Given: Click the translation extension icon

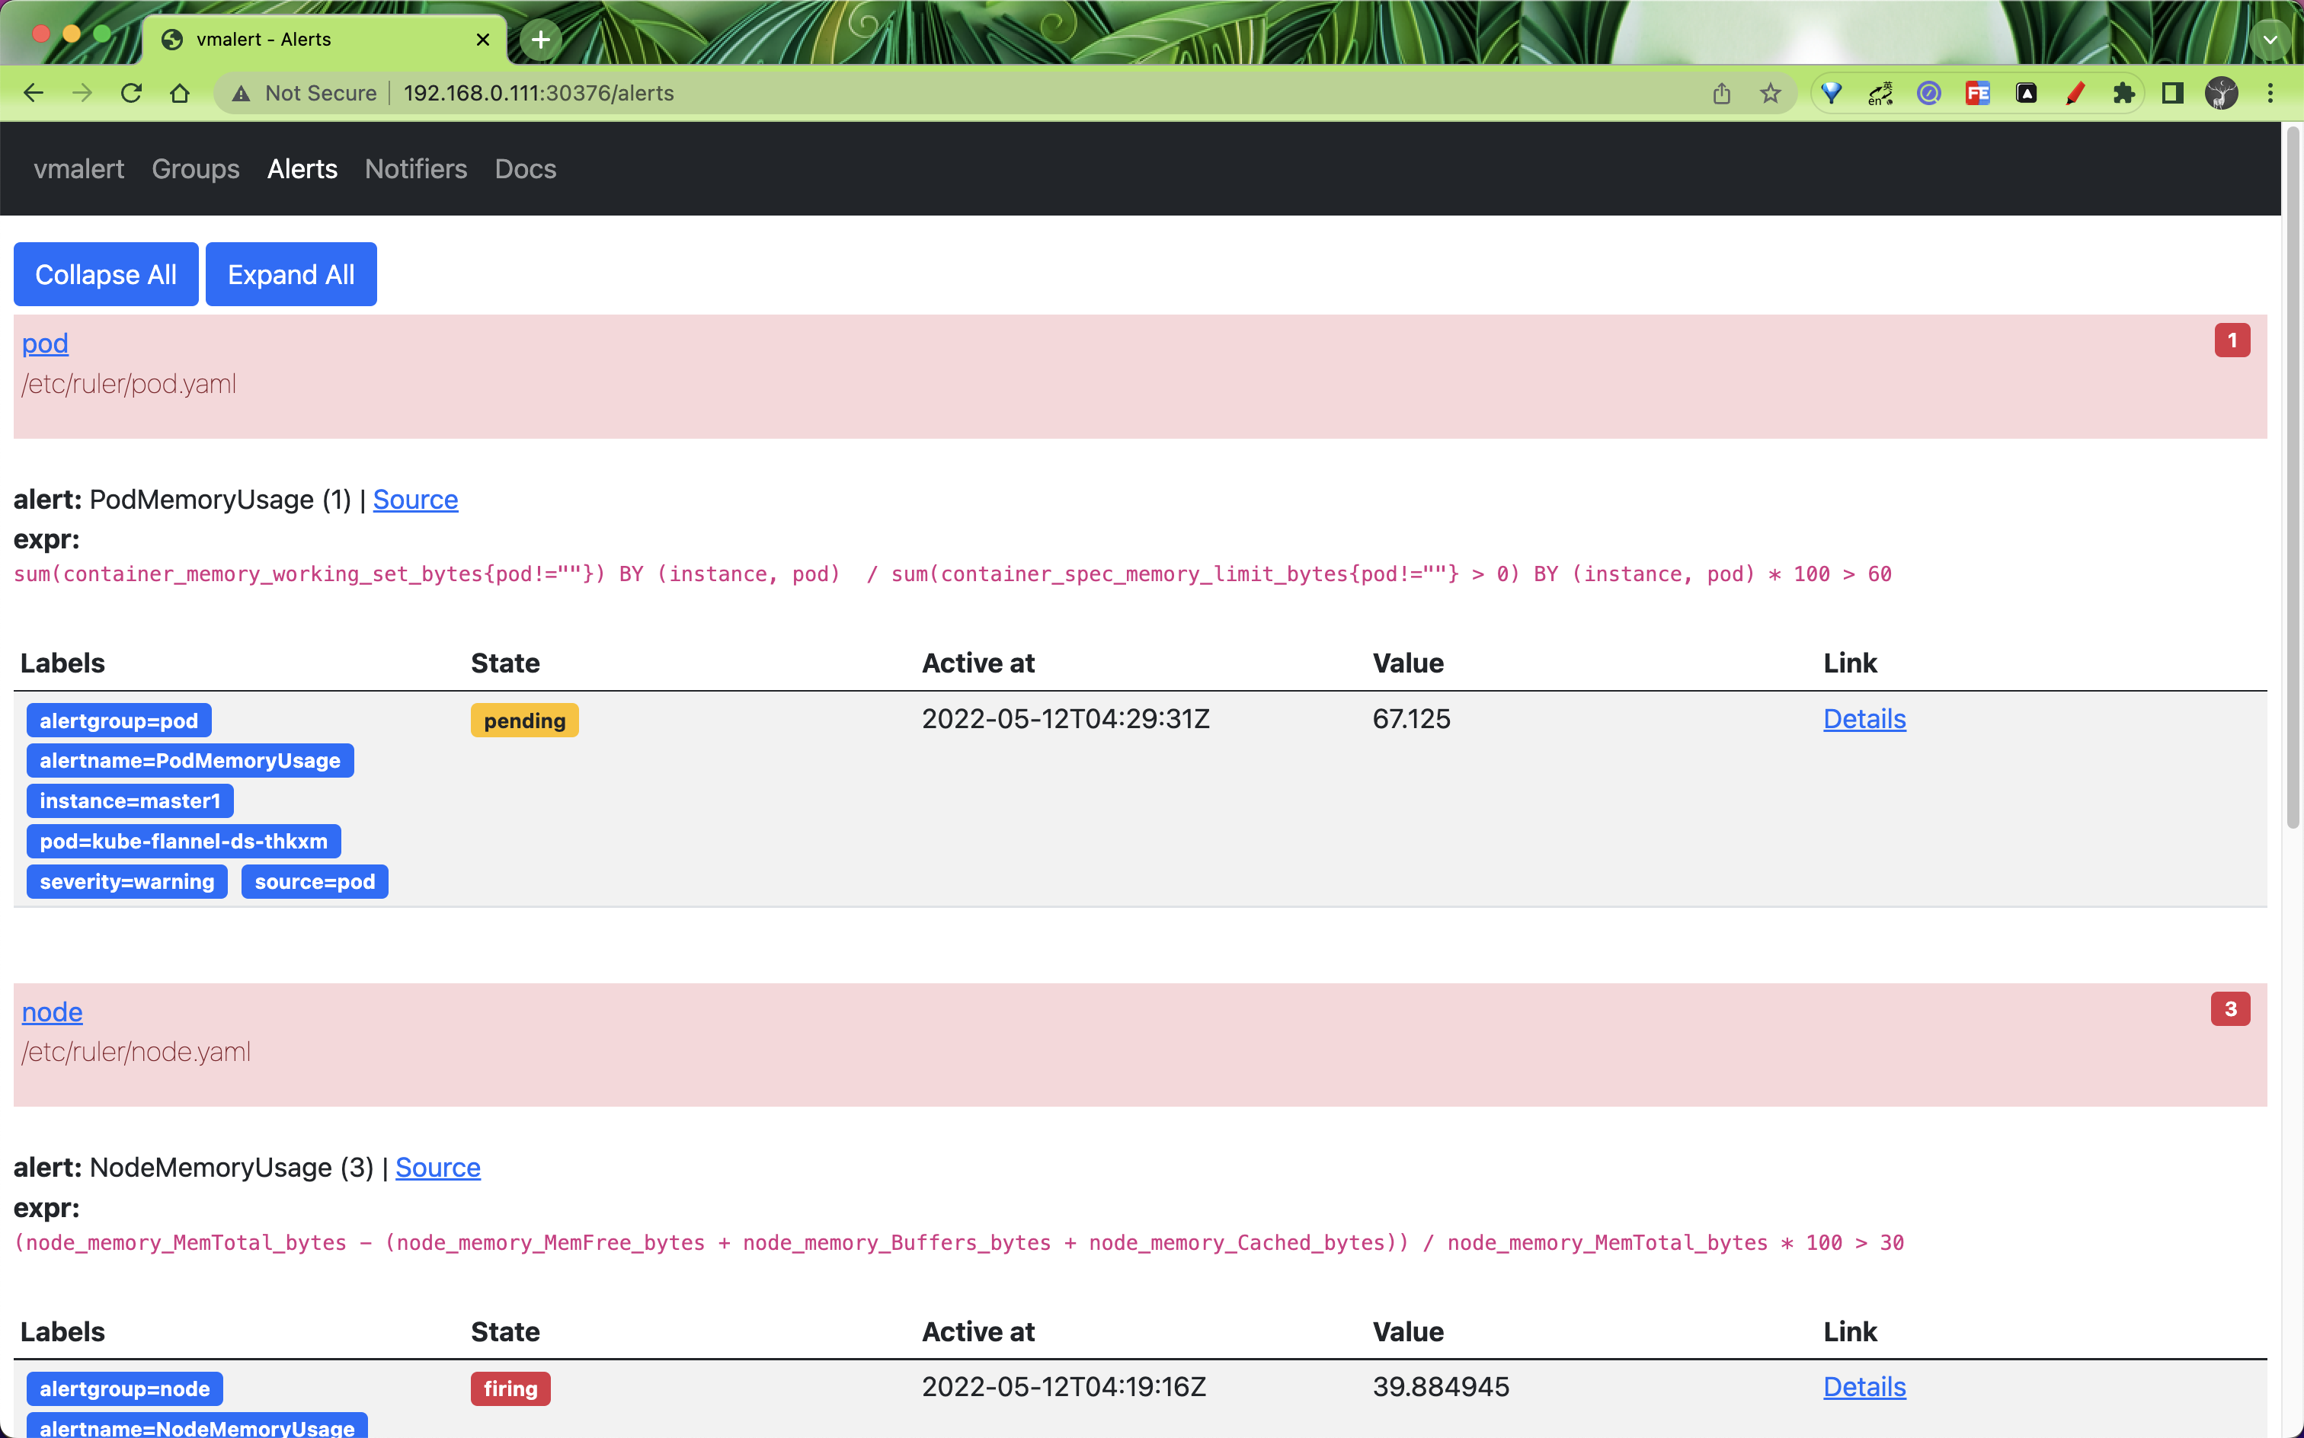Looking at the screenshot, I should click(x=1880, y=92).
